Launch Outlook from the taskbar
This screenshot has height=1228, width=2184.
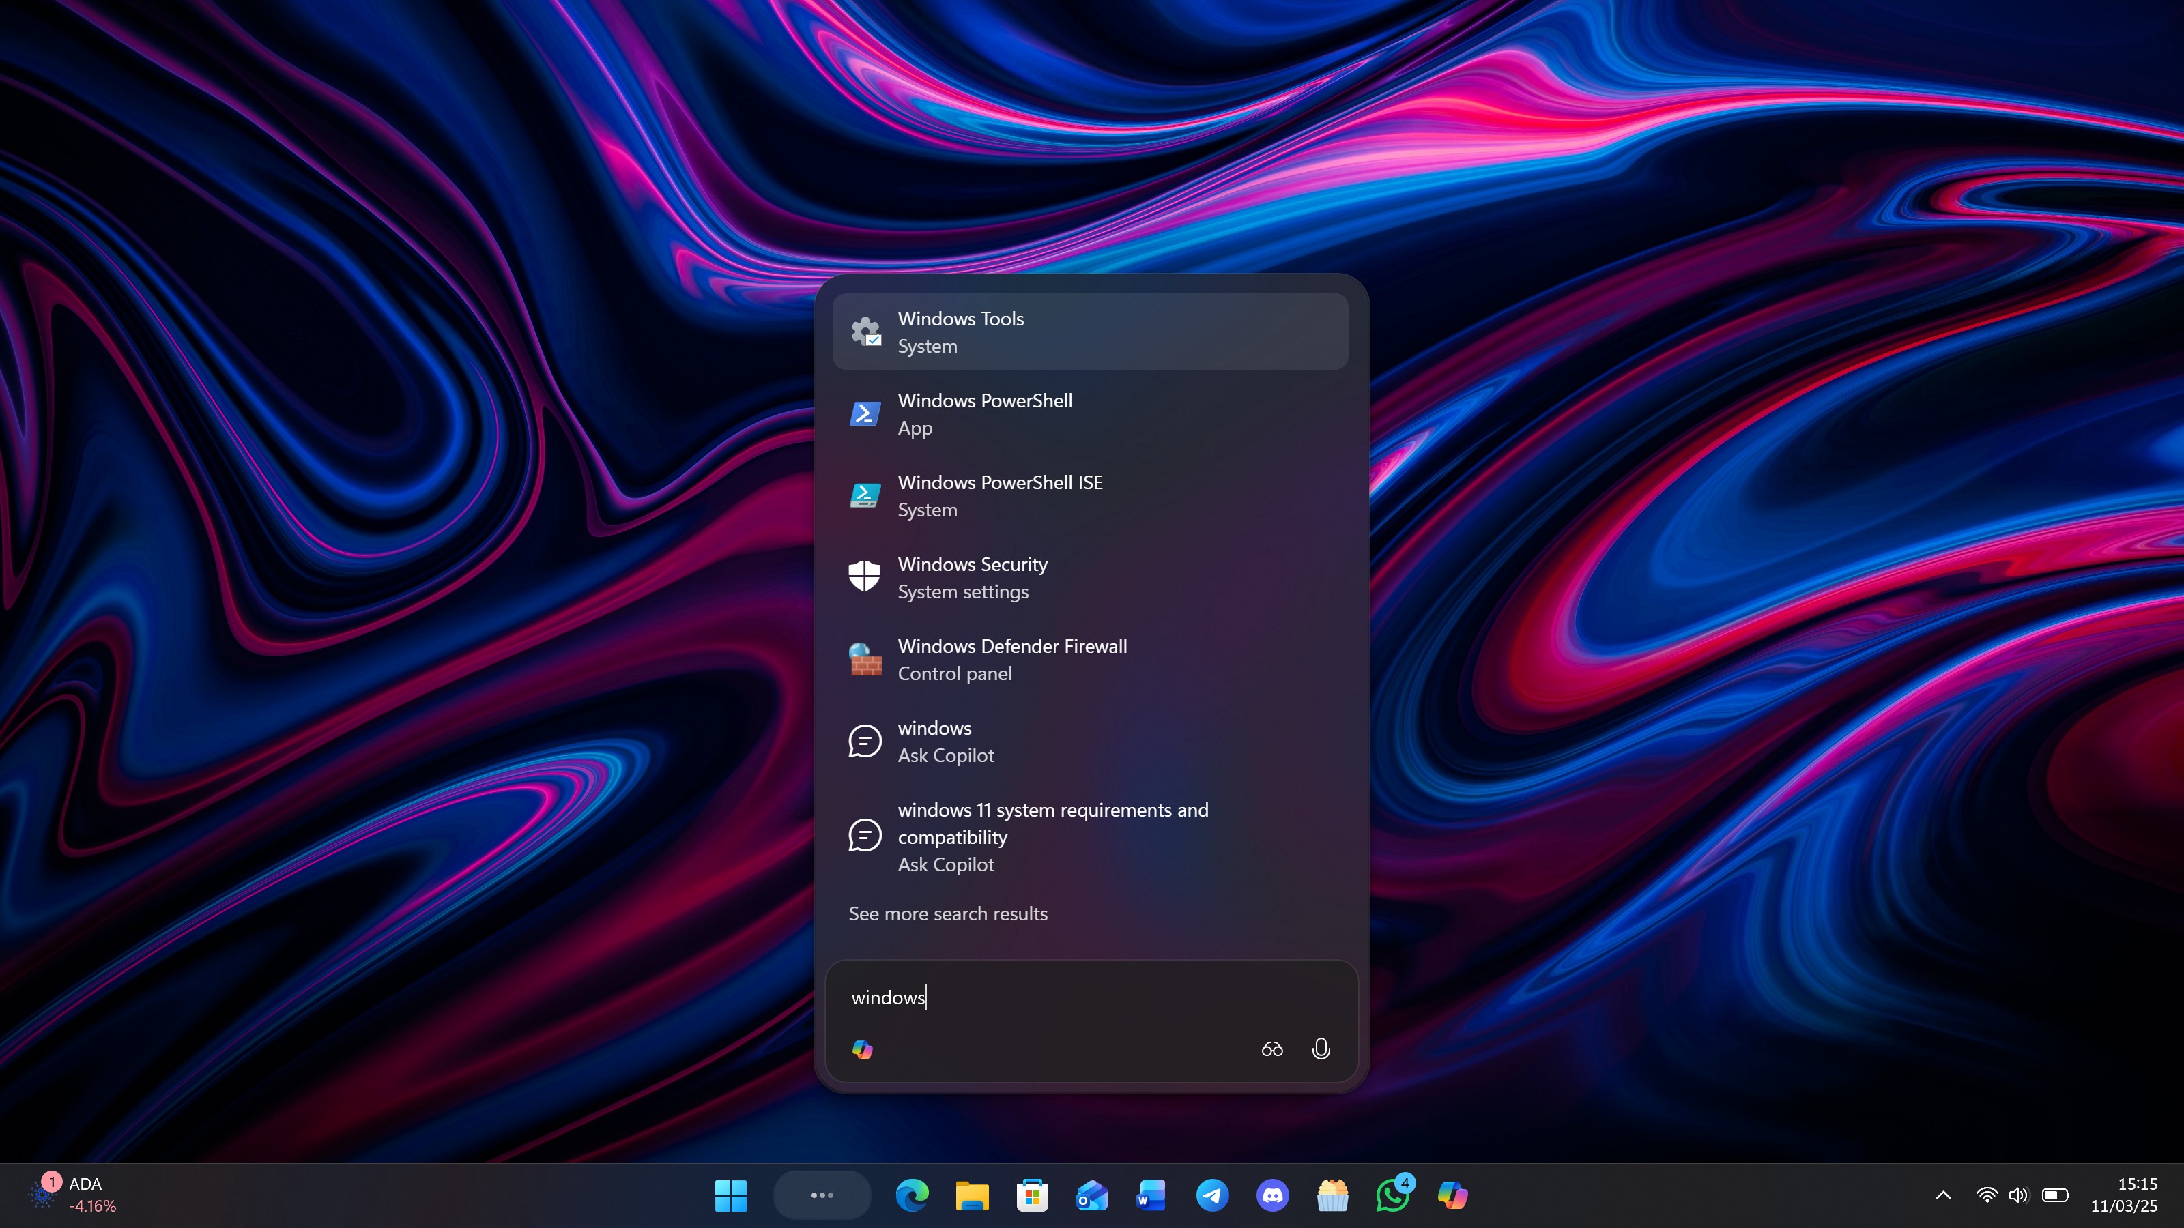click(1091, 1195)
